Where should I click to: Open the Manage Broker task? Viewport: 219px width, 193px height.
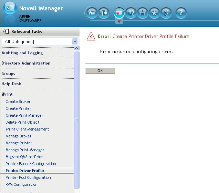[19, 136]
